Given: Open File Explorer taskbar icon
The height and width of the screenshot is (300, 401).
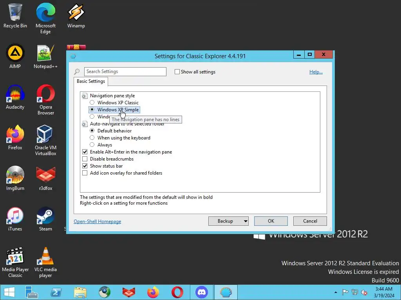Looking at the screenshot, I should 80,292.
